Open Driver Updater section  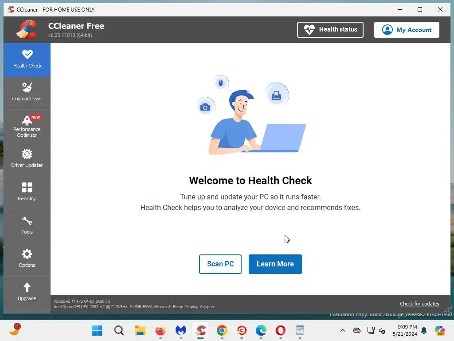27,159
